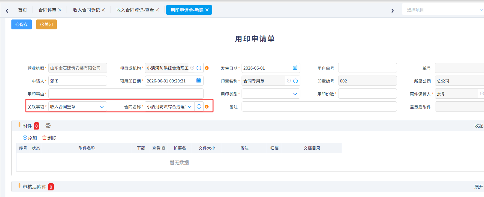Save the form with 保存 button
The width and height of the screenshot is (484, 197).
click(x=22, y=25)
